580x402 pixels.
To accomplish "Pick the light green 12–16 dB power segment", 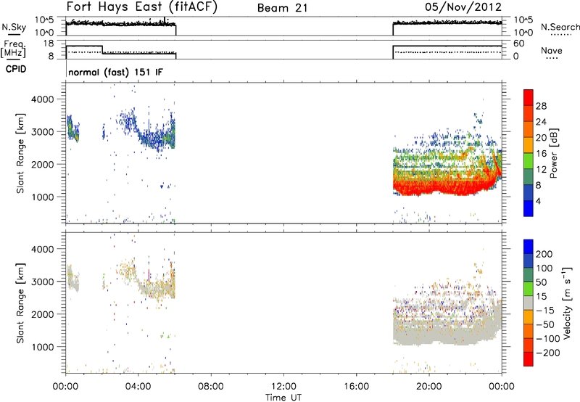I will [529, 161].
